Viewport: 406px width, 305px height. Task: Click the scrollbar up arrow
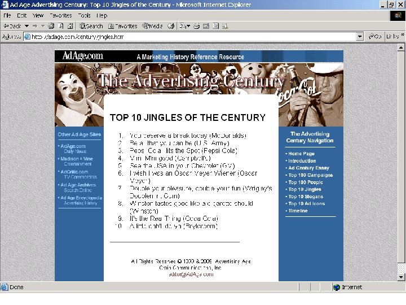401,47
